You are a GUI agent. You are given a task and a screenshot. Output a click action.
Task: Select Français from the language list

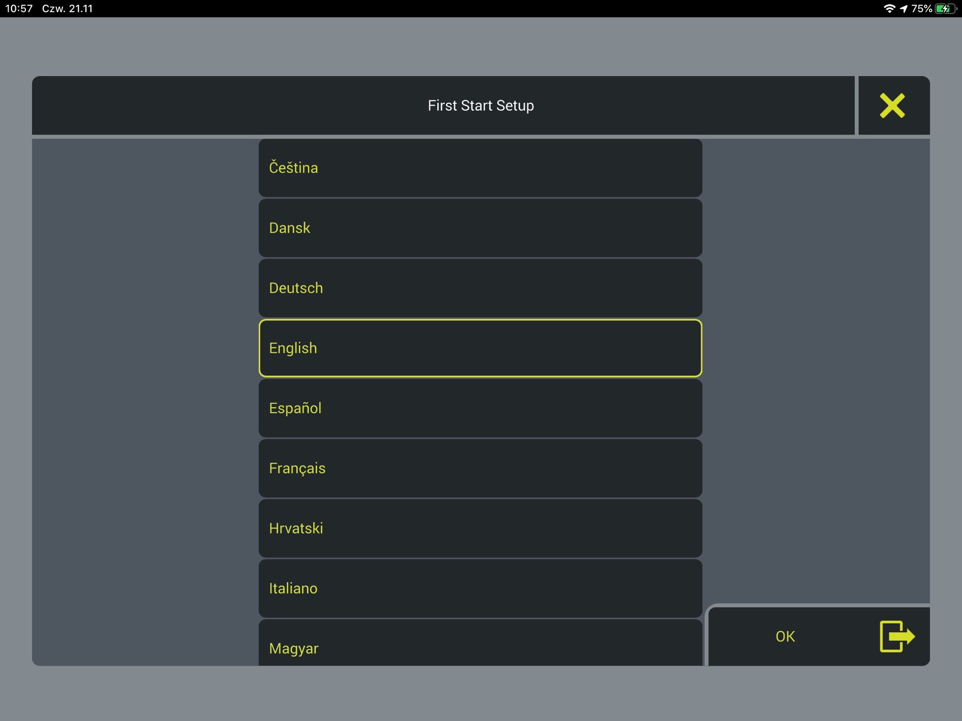coord(481,468)
